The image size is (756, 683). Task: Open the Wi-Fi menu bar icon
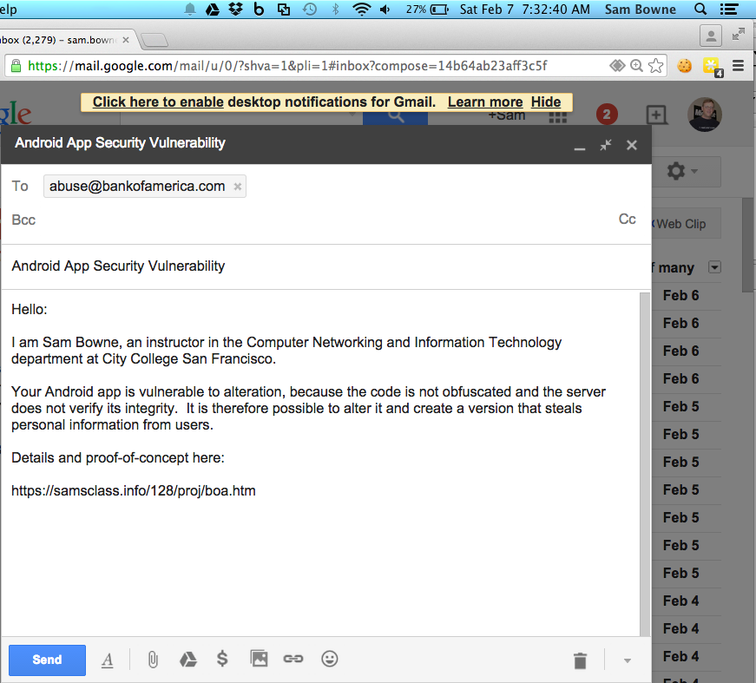(361, 10)
